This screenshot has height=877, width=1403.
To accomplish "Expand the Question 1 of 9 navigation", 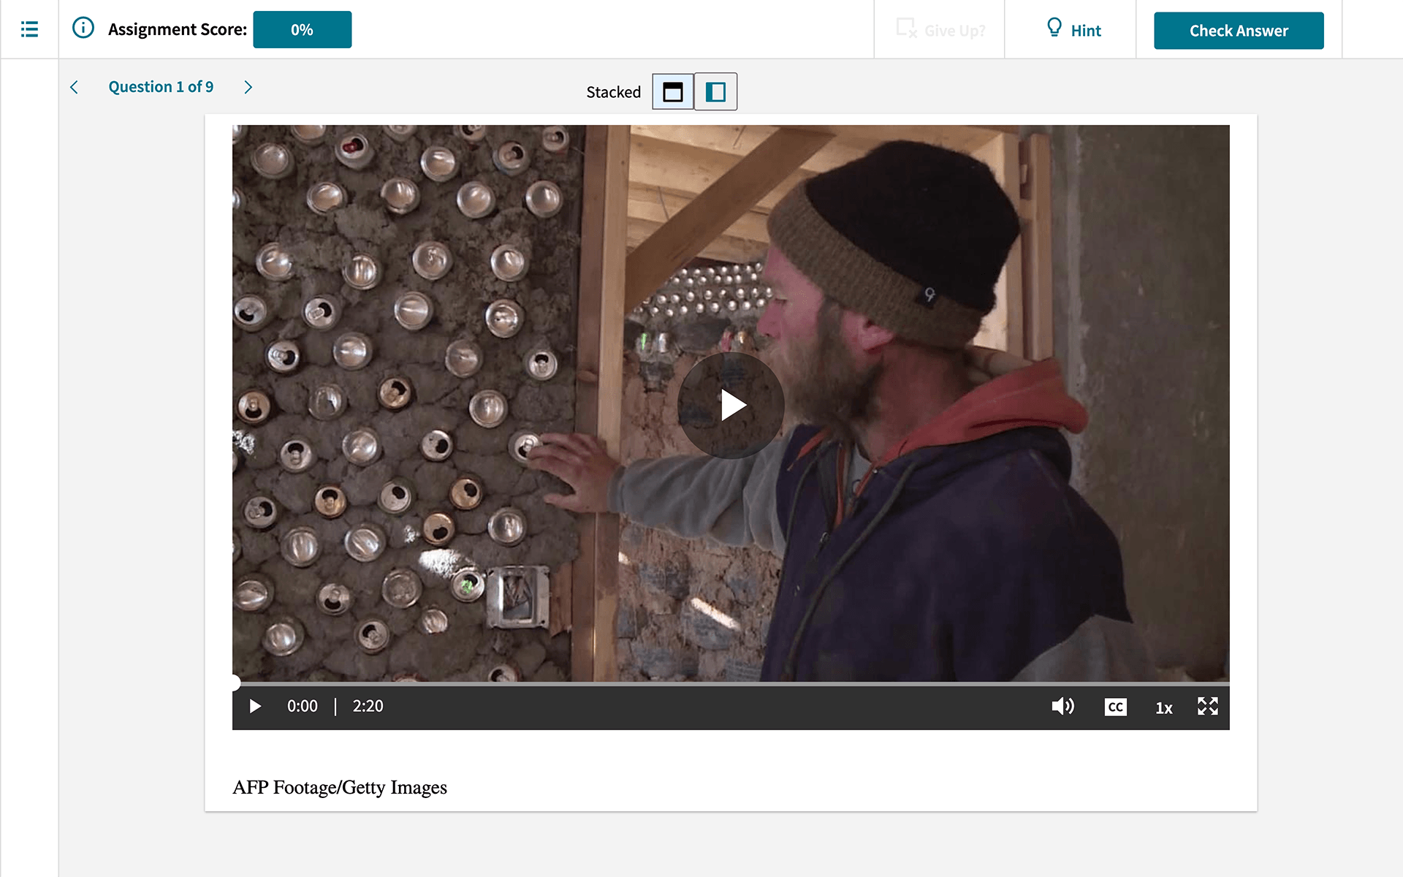I will [161, 87].
